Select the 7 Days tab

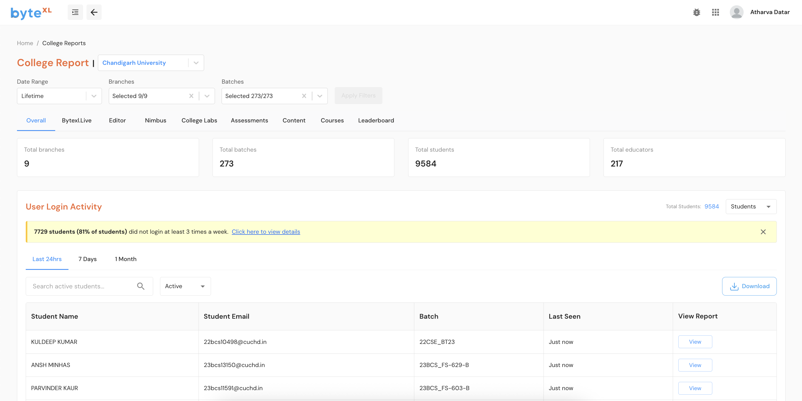[x=88, y=259]
